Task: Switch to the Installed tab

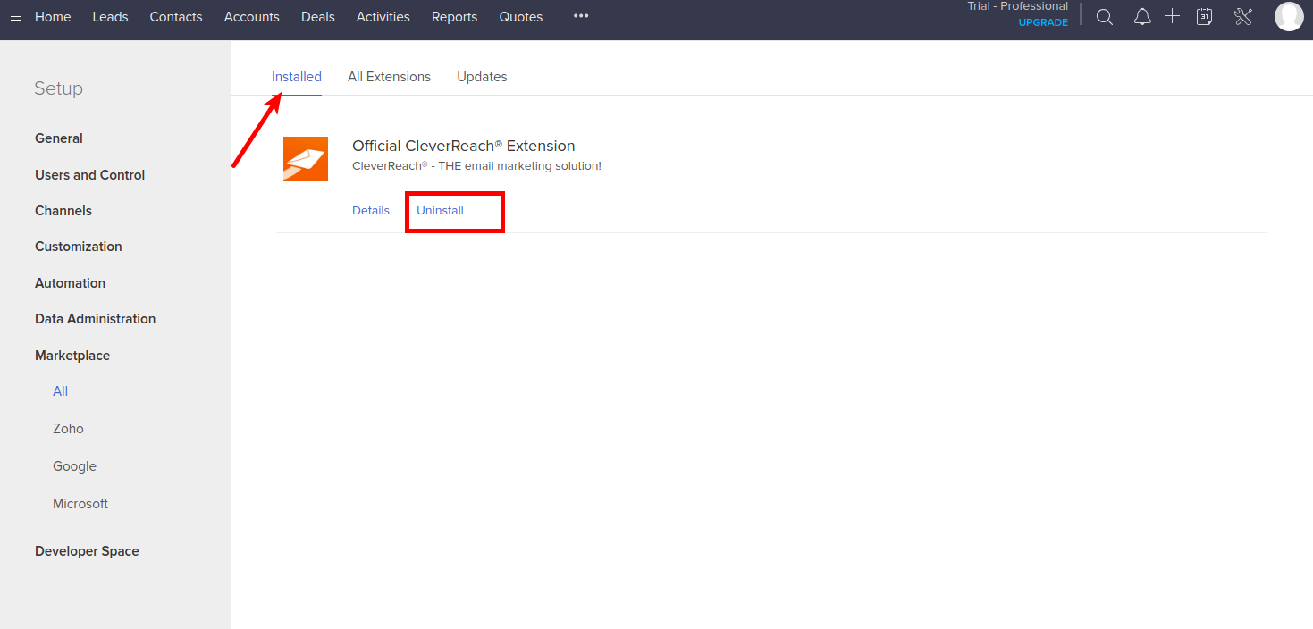Action: coord(297,77)
